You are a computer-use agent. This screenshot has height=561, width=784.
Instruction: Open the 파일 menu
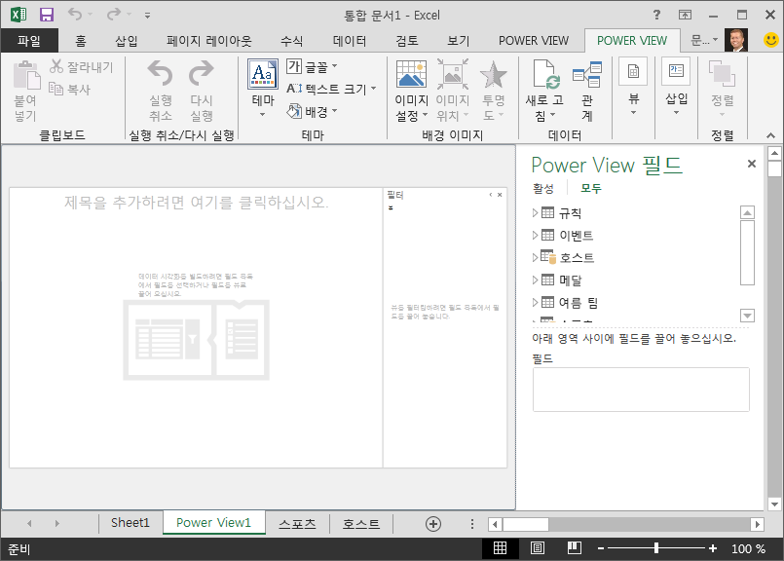pyautogui.click(x=29, y=41)
